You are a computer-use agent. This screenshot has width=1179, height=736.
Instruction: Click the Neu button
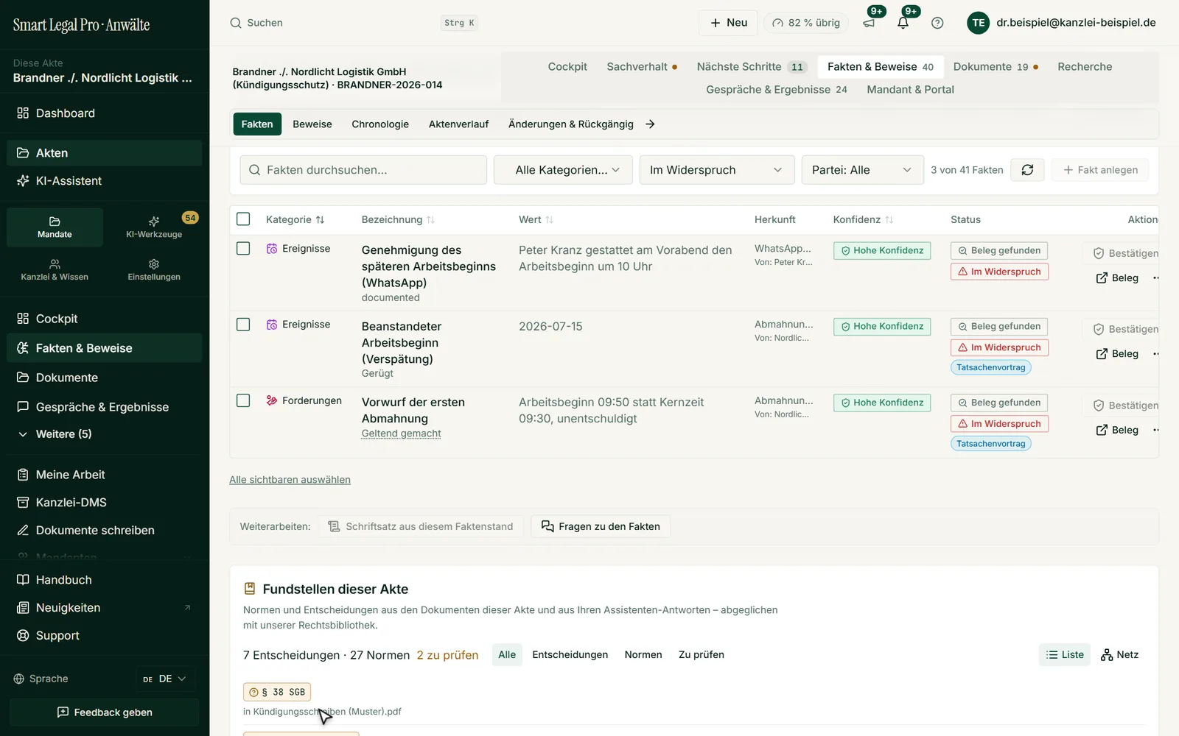729,23
